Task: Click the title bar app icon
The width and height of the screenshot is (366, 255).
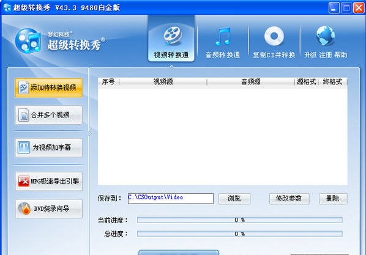Action: pos(7,7)
